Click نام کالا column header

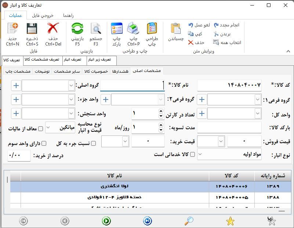click(115, 176)
